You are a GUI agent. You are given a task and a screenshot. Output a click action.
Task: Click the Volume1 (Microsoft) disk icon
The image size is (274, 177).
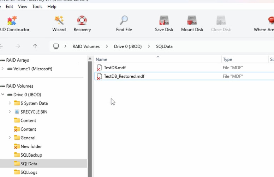pos(10,69)
